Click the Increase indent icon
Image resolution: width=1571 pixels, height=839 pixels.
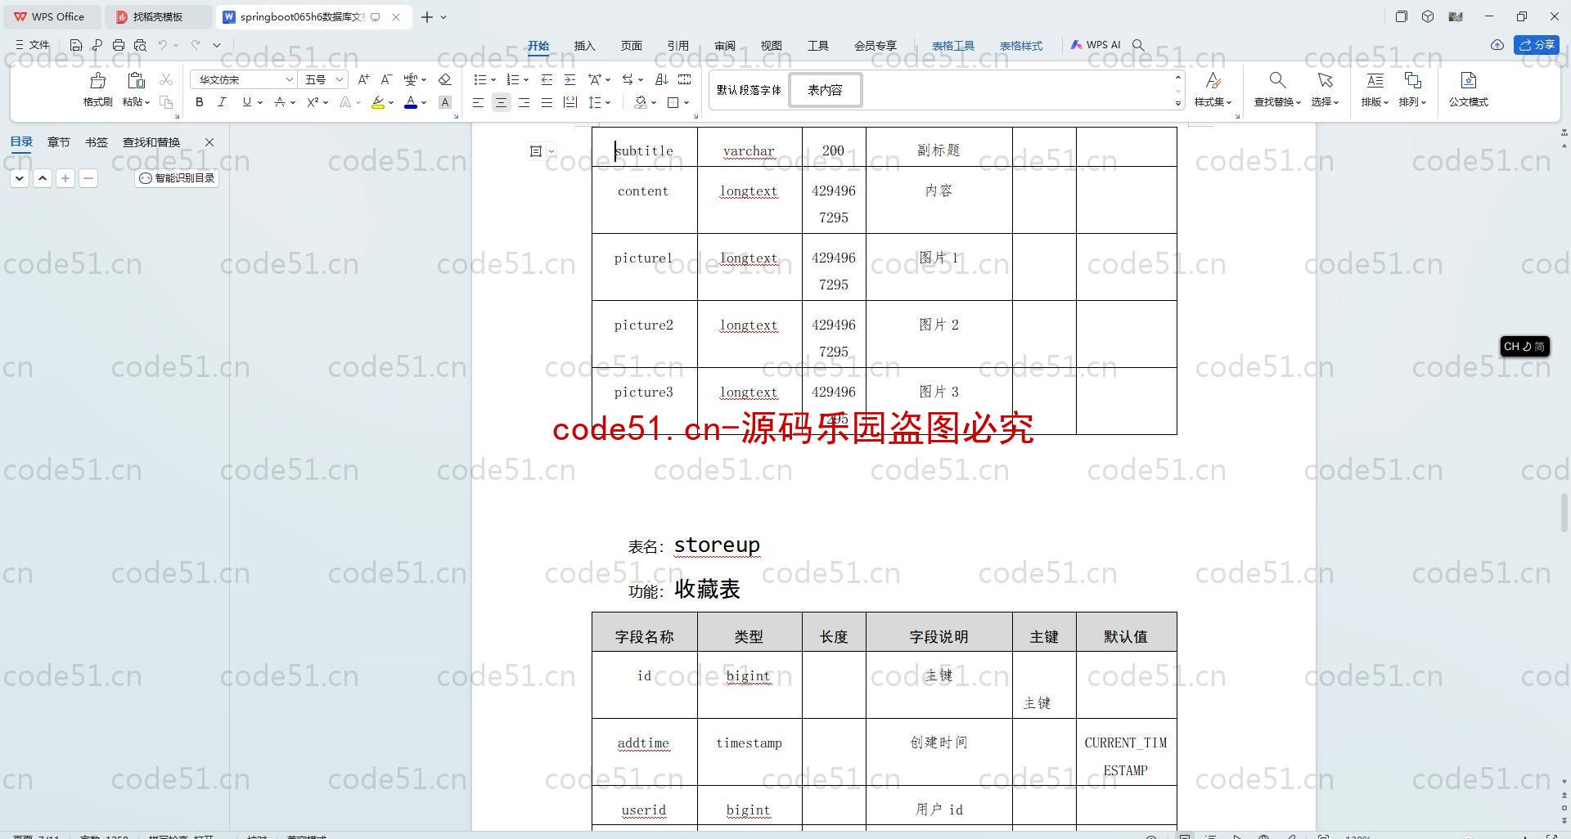569,79
